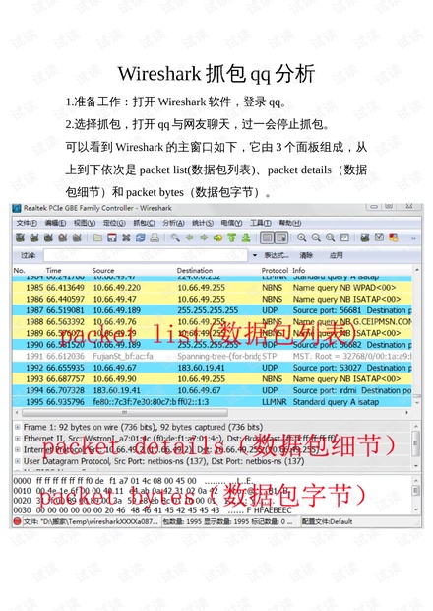Click packet list scroll-up arrow
Viewport: 433px width, 611px height.
(x=417, y=270)
